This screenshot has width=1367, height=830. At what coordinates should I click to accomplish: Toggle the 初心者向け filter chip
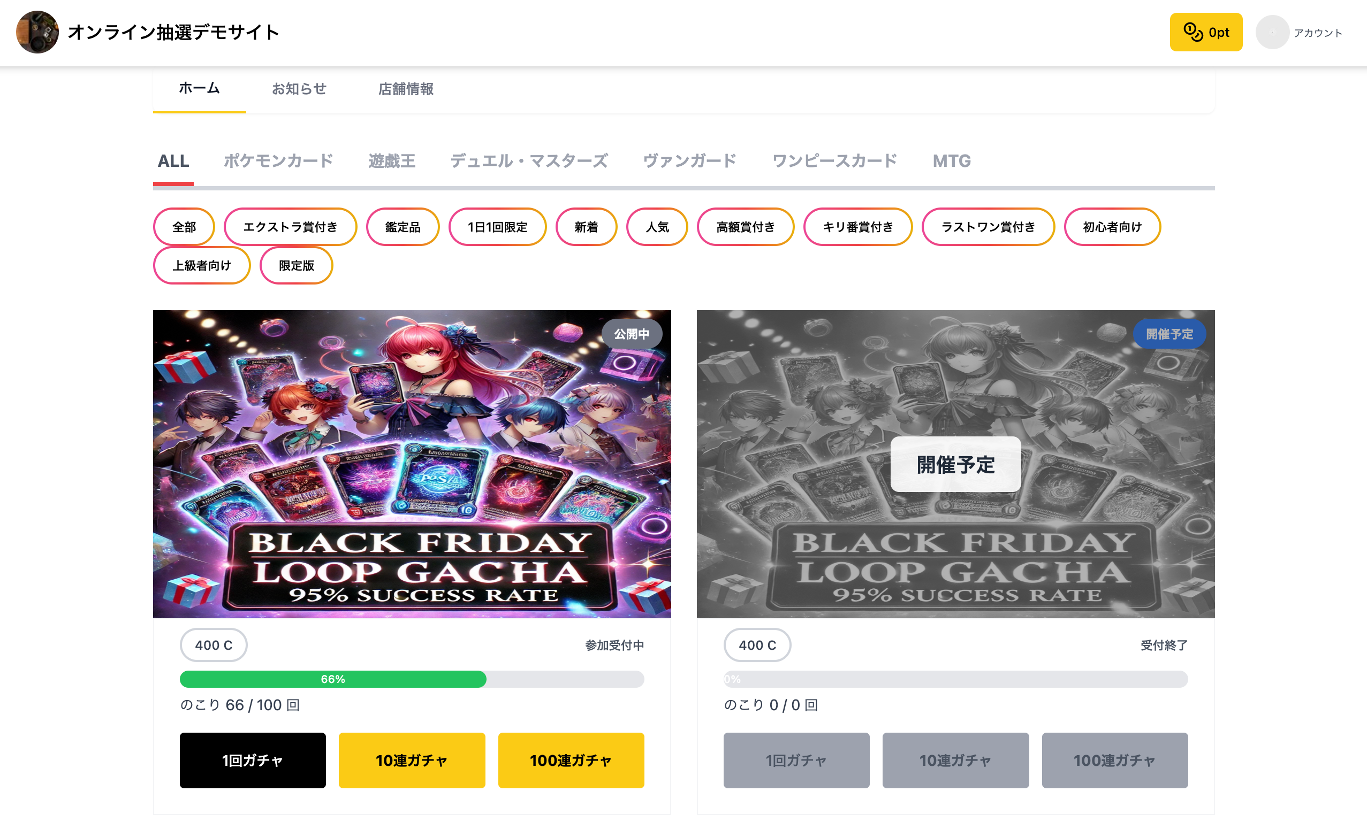coord(1112,227)
